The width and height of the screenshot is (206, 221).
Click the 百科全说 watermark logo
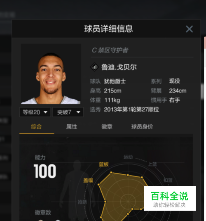pyautogui.click(x=170, y=198)
